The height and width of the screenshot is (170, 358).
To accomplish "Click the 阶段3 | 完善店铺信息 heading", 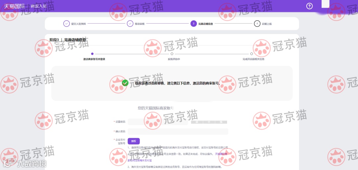I will click(68, 40).
